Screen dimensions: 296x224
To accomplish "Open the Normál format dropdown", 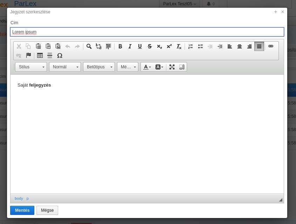I will pos(65,67).
